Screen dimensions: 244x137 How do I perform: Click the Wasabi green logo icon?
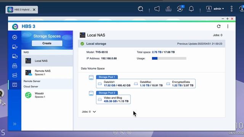(x=28, y=95)
